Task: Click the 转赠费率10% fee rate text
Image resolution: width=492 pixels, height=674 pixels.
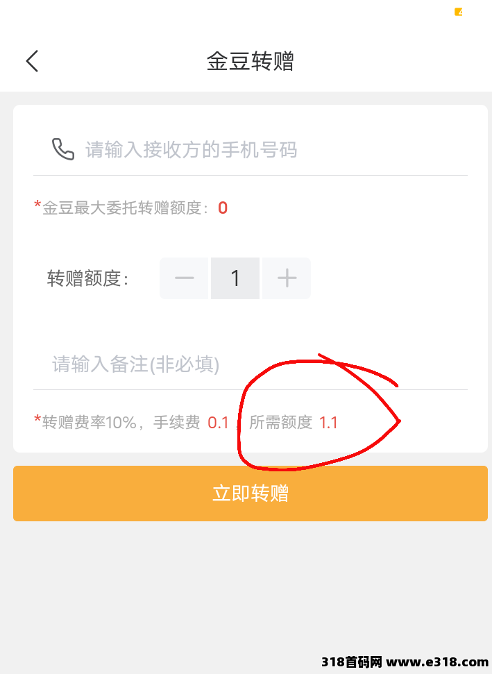Action: tap(90, 423)
